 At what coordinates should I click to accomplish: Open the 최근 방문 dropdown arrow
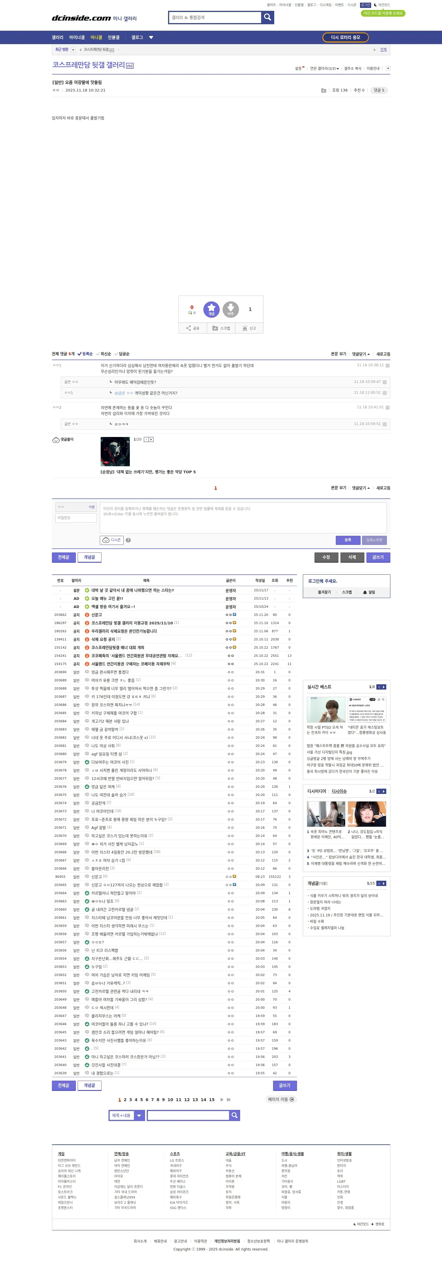click(x=73, y=50)
